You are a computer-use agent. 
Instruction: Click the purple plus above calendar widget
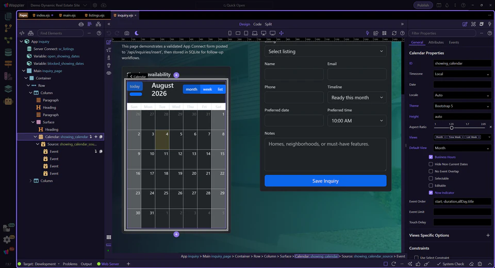176,75
